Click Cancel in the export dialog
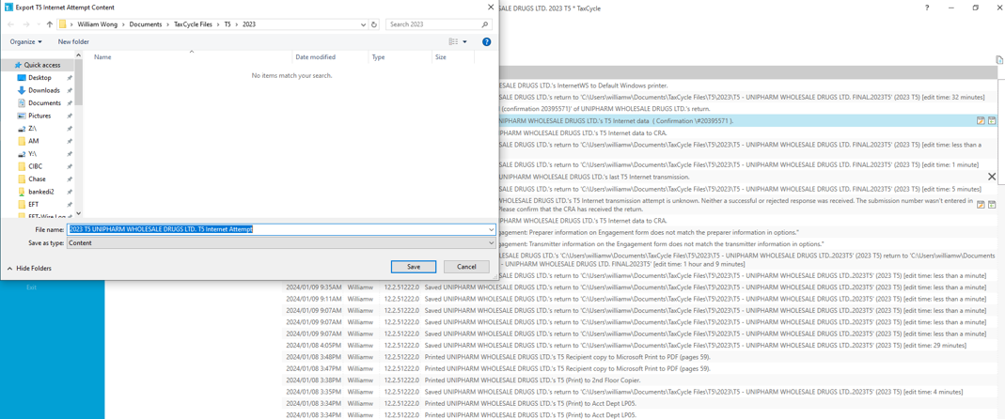 [x=466, y=267]
